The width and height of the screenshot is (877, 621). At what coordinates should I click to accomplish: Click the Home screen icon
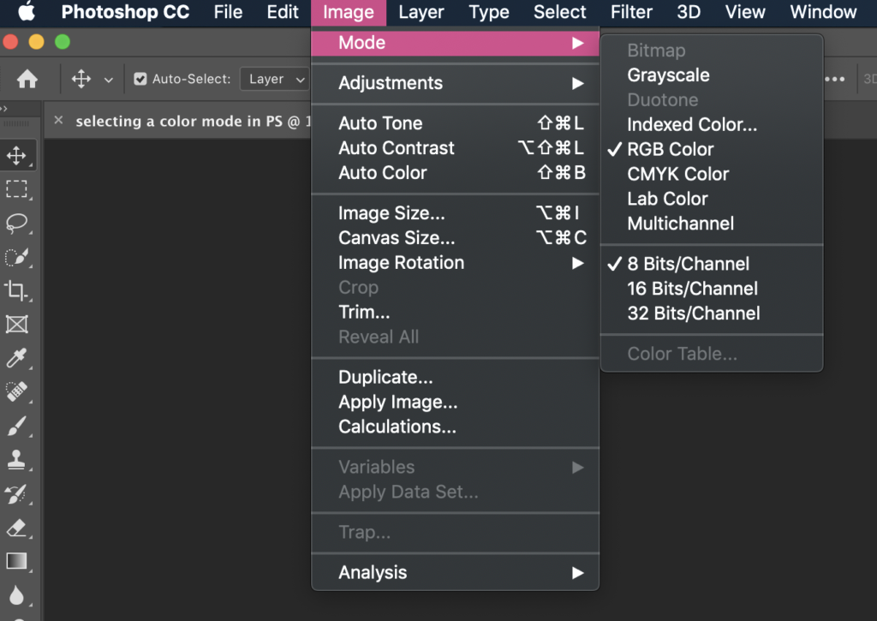(28, 78)
